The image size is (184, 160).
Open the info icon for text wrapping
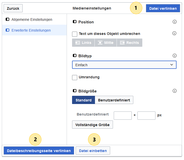pyautogui.click(x=174, y=33)
